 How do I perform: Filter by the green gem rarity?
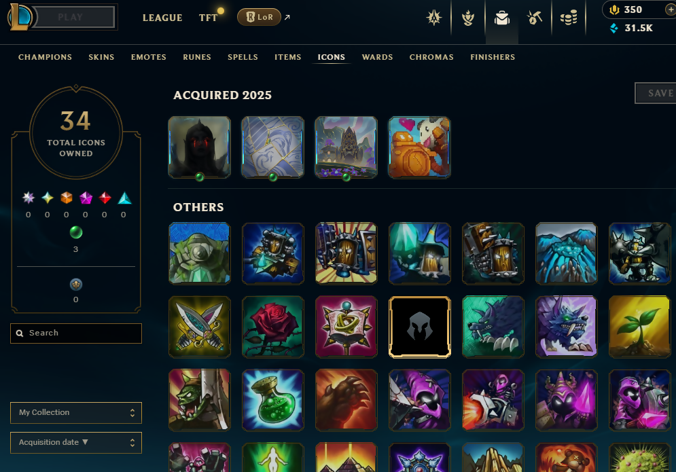pyautogui.click(x=76, y=232)
